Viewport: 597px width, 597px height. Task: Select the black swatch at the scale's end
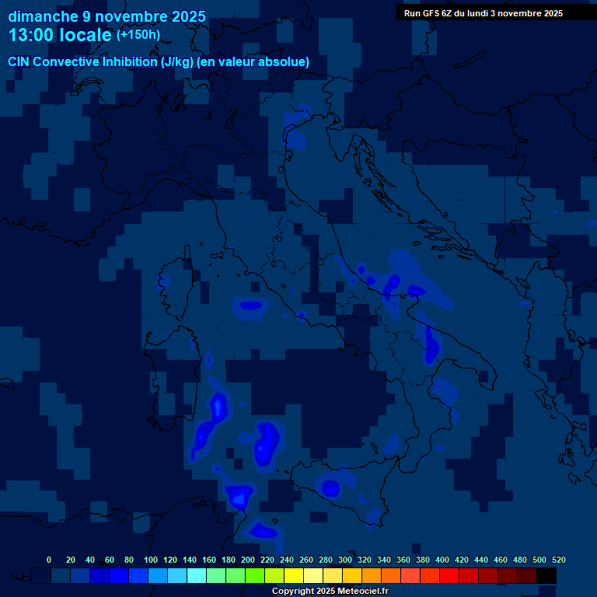coord(546,575)
